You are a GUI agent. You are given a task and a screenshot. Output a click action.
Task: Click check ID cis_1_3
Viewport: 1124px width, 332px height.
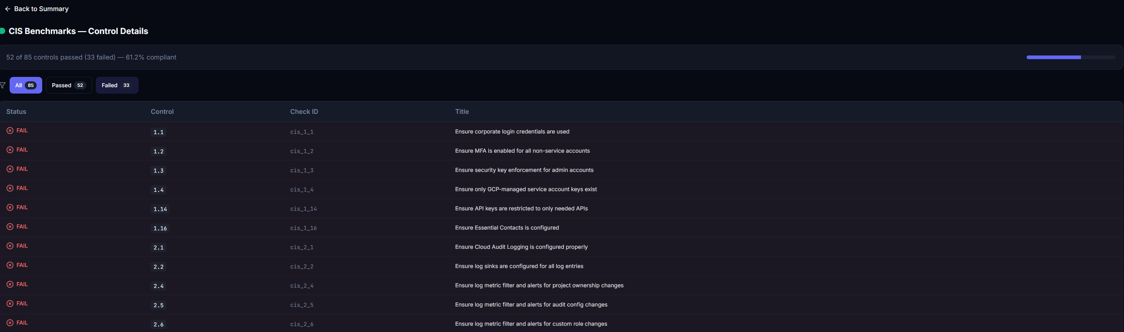coord(302,170)
